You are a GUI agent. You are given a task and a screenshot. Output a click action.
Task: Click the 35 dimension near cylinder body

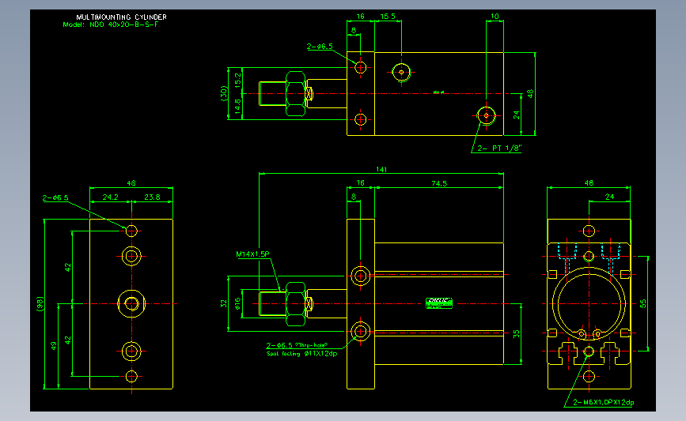(x=516, y=333)
